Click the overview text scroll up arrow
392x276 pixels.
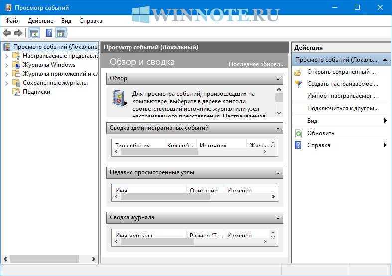[279, 89]
